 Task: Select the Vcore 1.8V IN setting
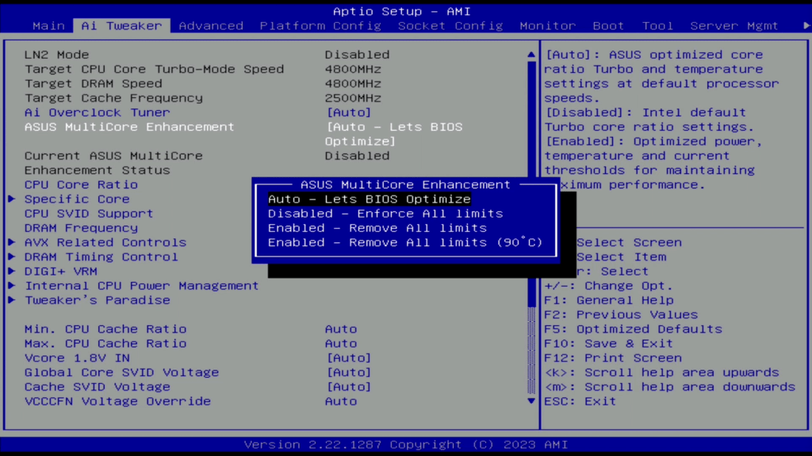coord(77,358)
